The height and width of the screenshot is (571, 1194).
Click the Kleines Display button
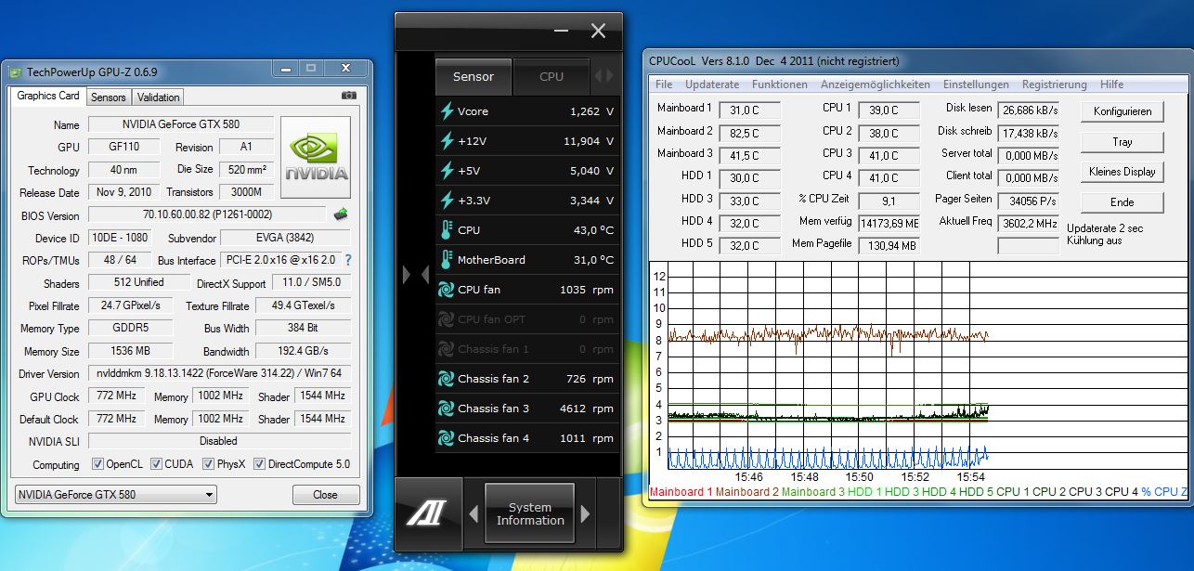[x=1123, y=172]
